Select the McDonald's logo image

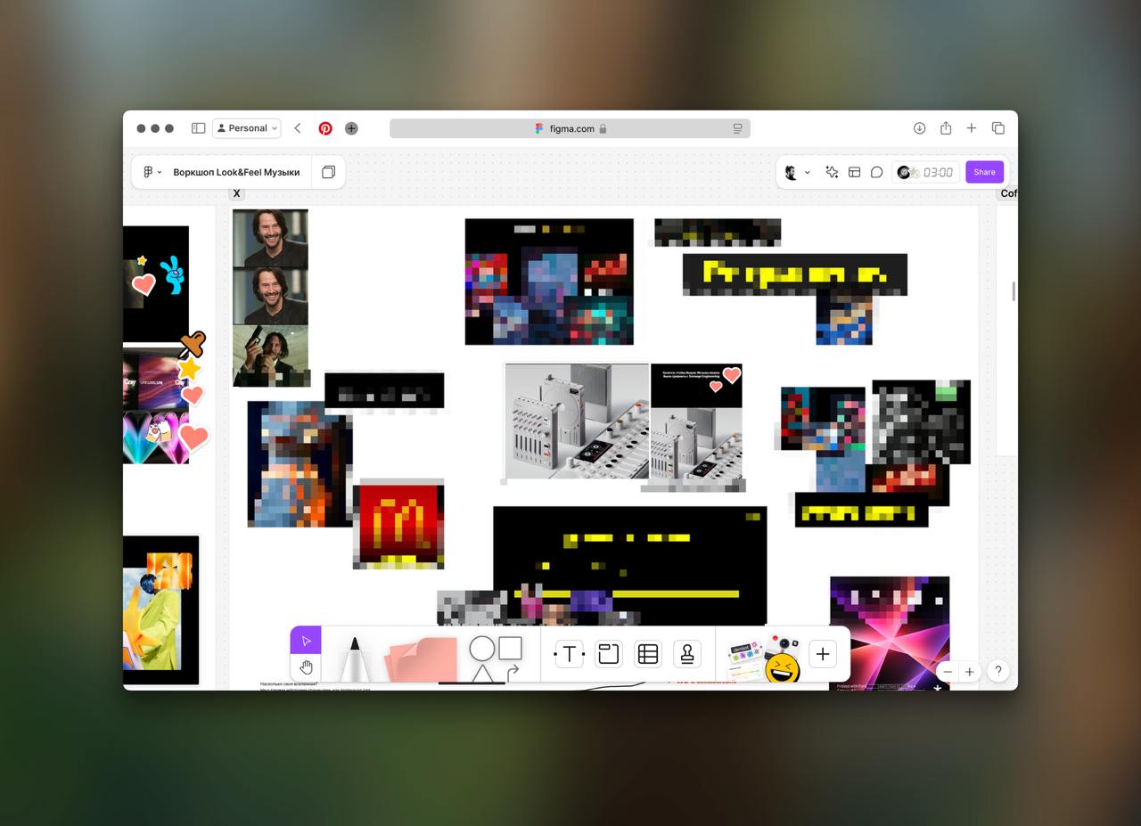(x=398, y=523)
